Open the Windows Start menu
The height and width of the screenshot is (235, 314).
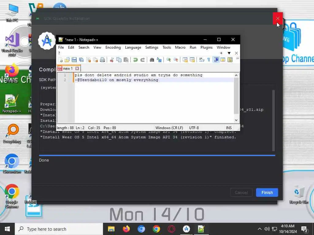(x=7, y=229)
